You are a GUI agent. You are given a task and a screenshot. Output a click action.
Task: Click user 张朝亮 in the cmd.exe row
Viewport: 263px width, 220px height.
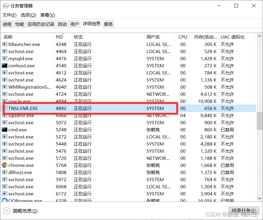(153, 130)
